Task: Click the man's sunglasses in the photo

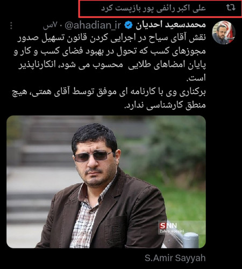Action: coord(93,157)
